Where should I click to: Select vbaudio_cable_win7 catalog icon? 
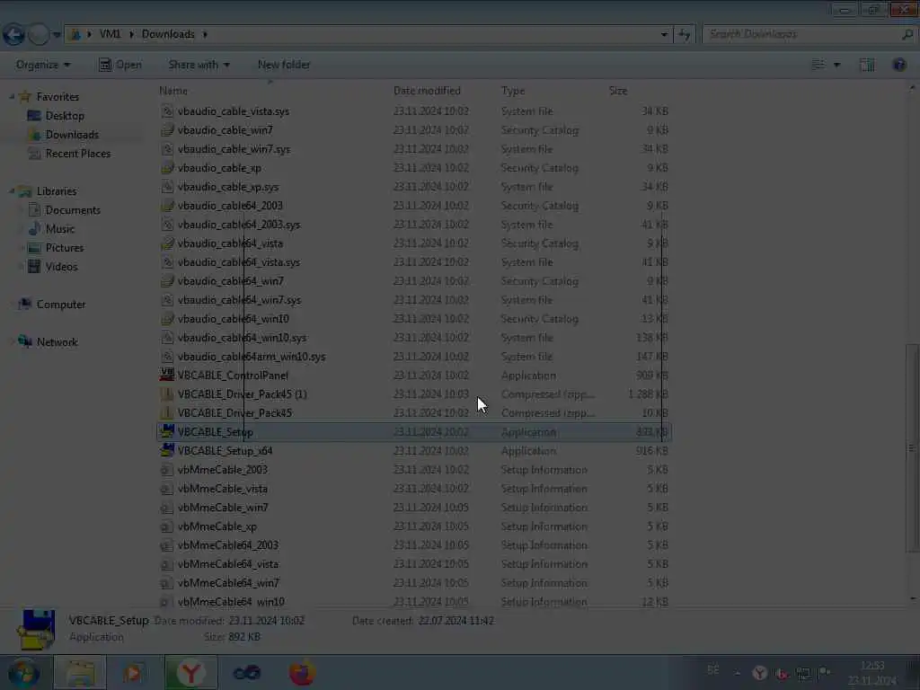click(x=167, y=129)
